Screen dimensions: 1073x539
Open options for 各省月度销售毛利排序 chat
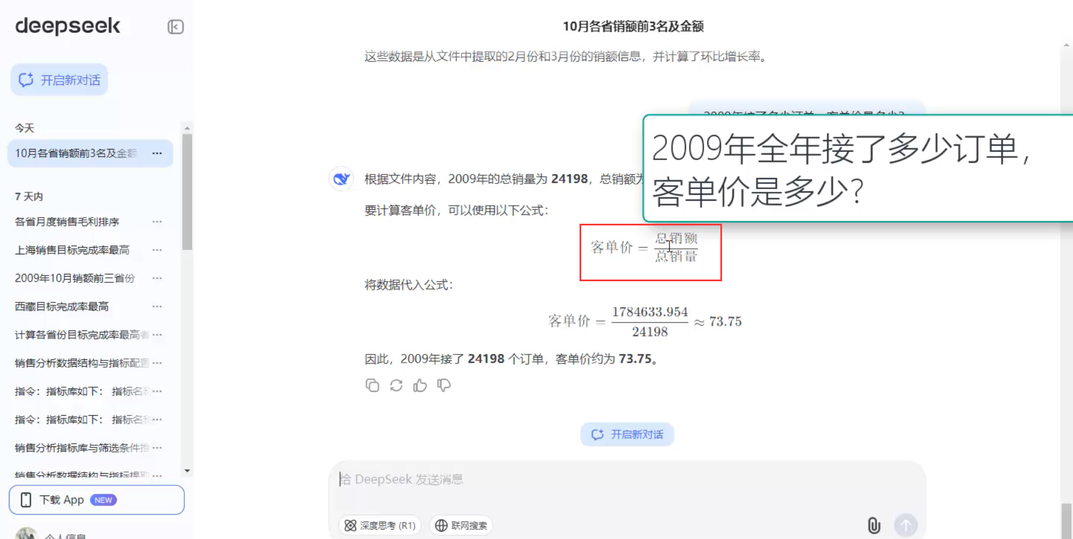(157, 222)
